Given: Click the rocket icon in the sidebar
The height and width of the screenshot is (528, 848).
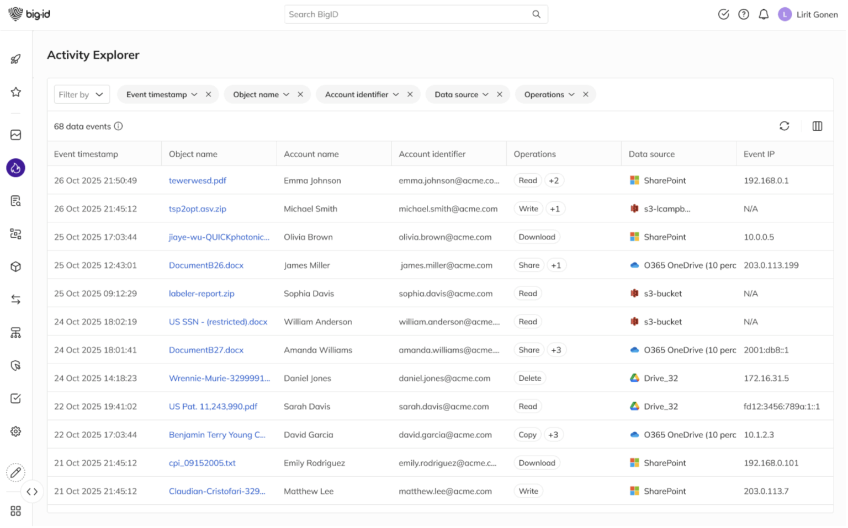Looking at the screenshot, I should click(15, 59).
